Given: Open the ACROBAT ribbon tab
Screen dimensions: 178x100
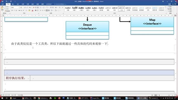Looking at the screenshot, I should coord(49,4).
